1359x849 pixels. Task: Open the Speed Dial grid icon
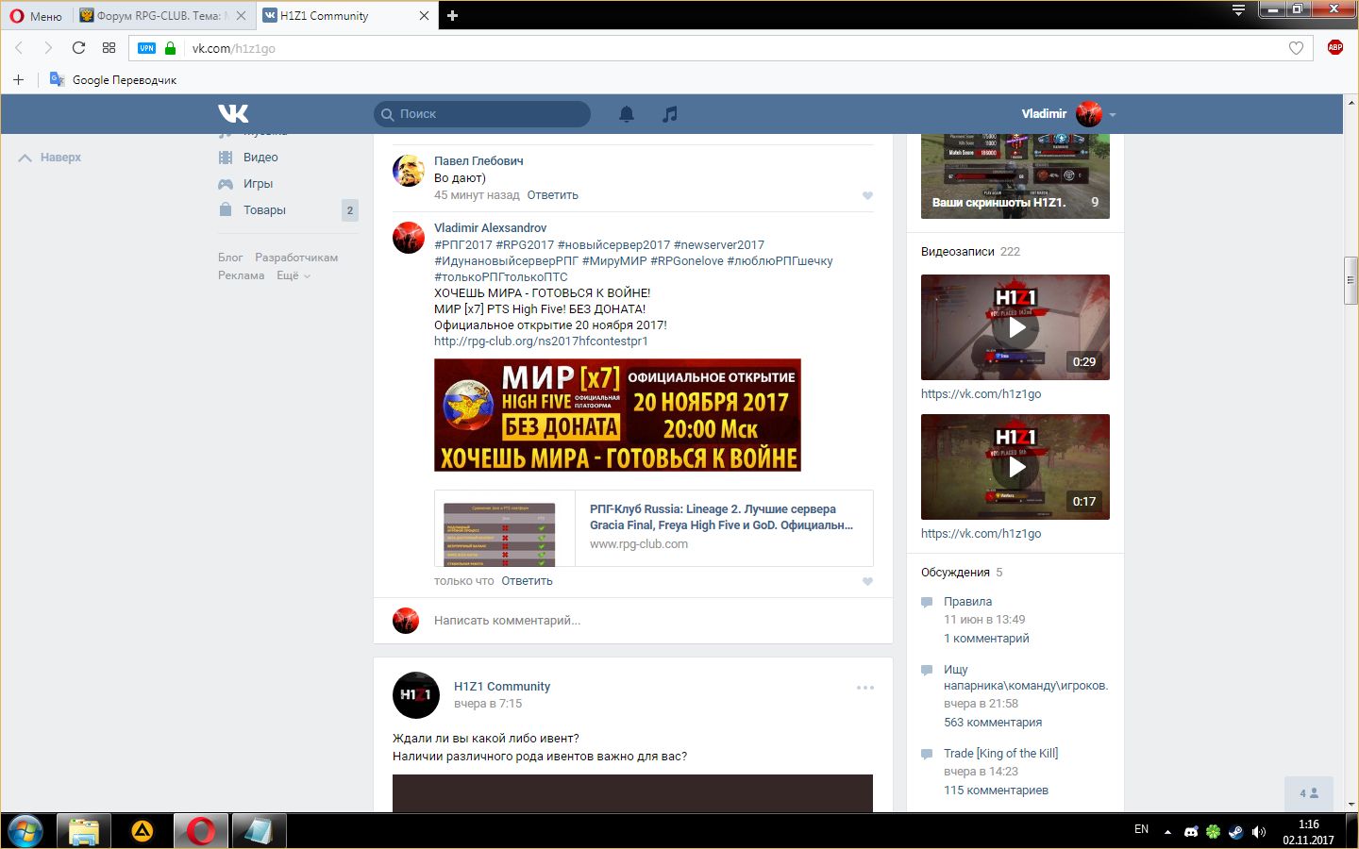pos(109,48)
